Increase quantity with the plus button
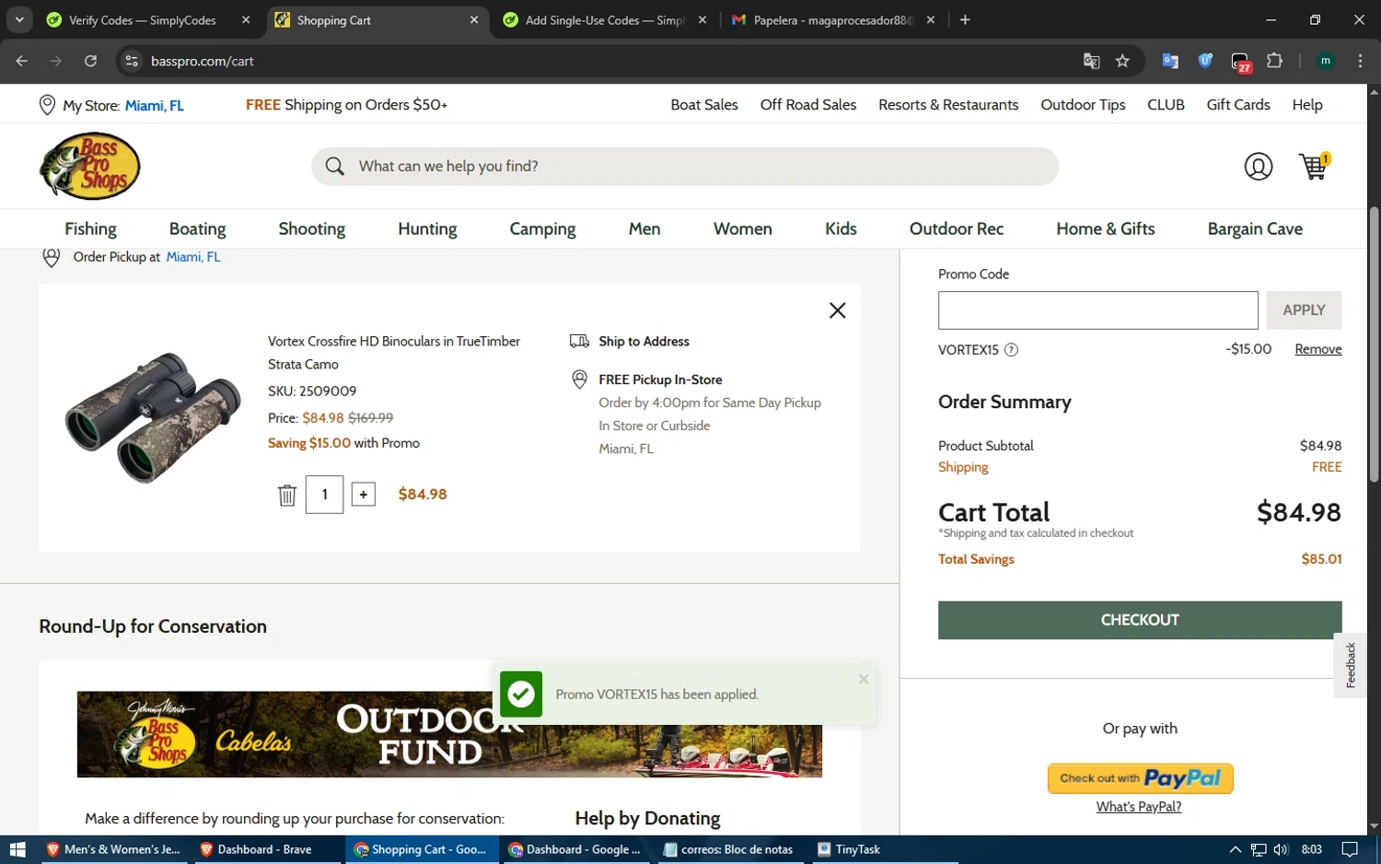 (x=364, y=495)
